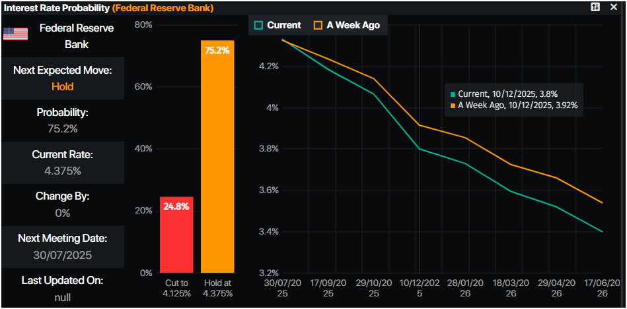Close the Interest Rate Probability panel
Viewport: 627px width, 309px height.
(614, 7)
